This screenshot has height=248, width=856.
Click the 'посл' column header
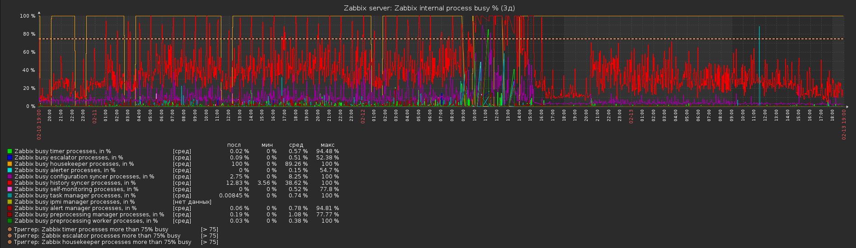pos(234,145)
